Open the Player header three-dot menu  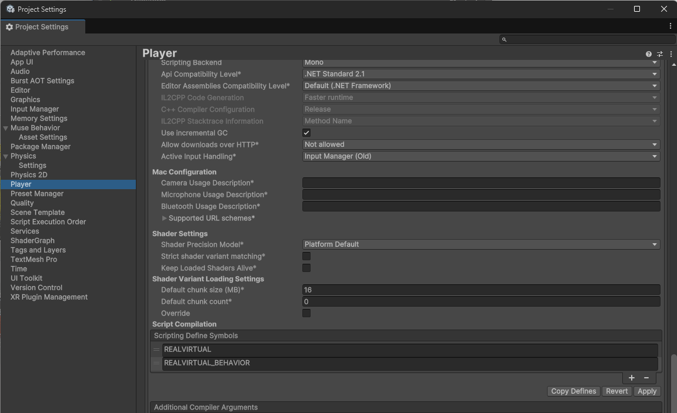click(671, 54)
